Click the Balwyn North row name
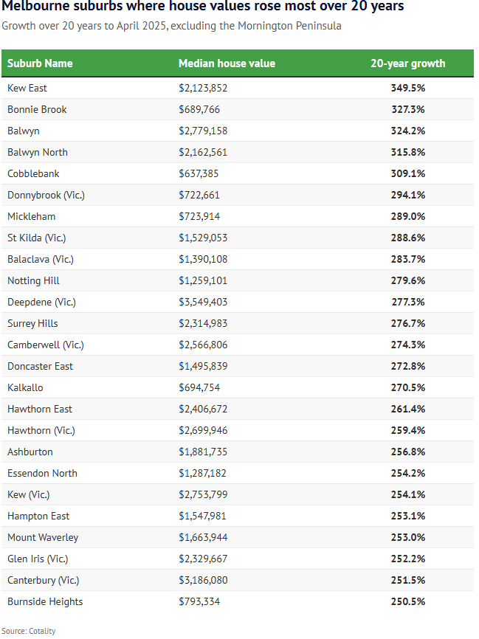Image resolution: width=479 pixels, height=639 pixels. 38,152
